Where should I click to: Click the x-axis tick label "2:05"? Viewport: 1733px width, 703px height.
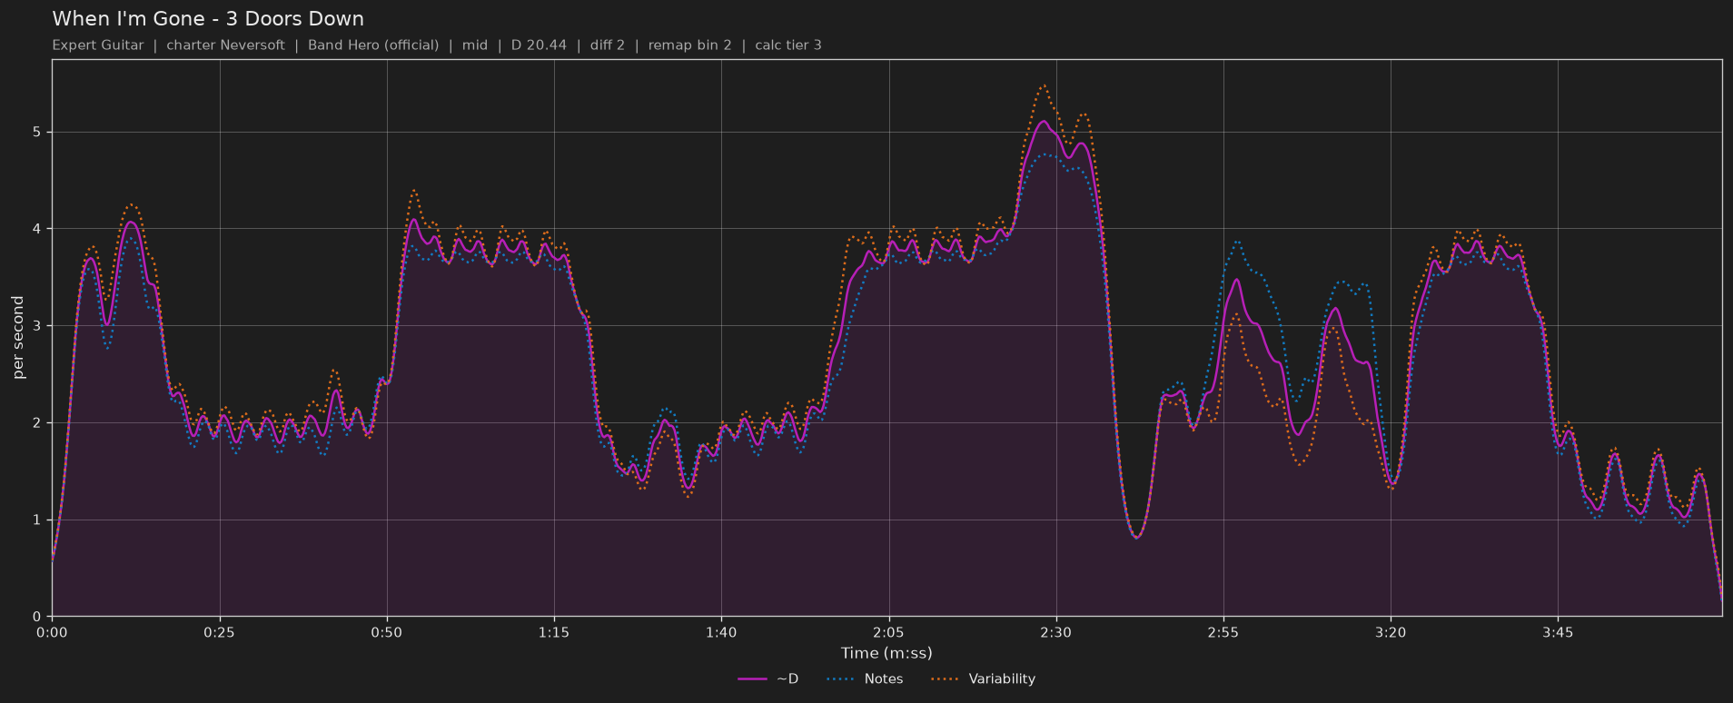(888, 632)
